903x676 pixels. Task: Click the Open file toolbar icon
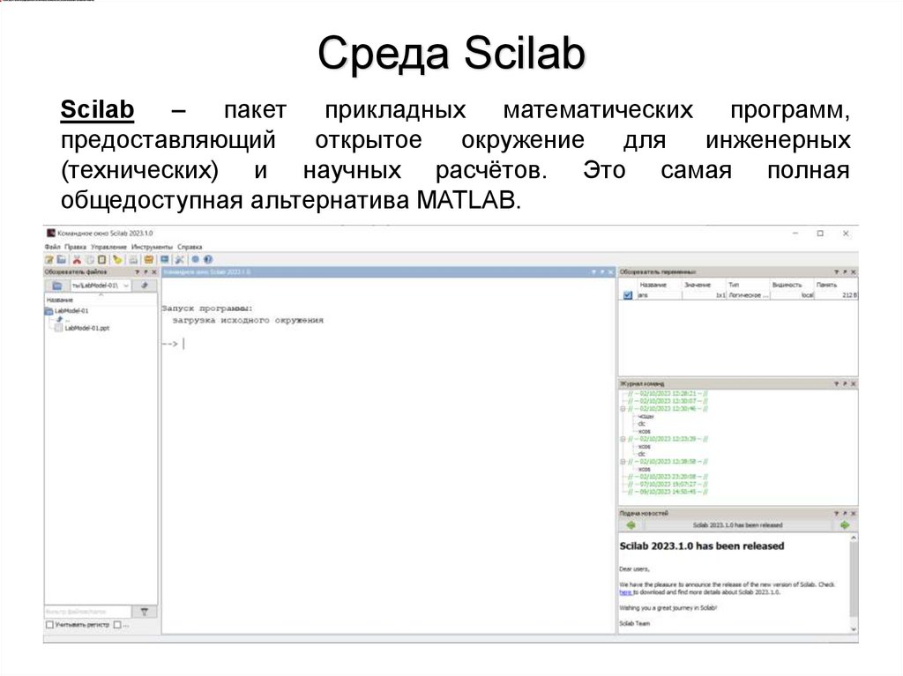[x=62, y=260]
